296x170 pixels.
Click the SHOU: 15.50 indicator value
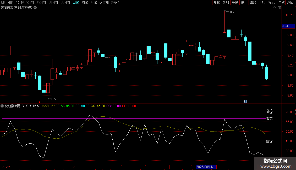pos(31,106)
